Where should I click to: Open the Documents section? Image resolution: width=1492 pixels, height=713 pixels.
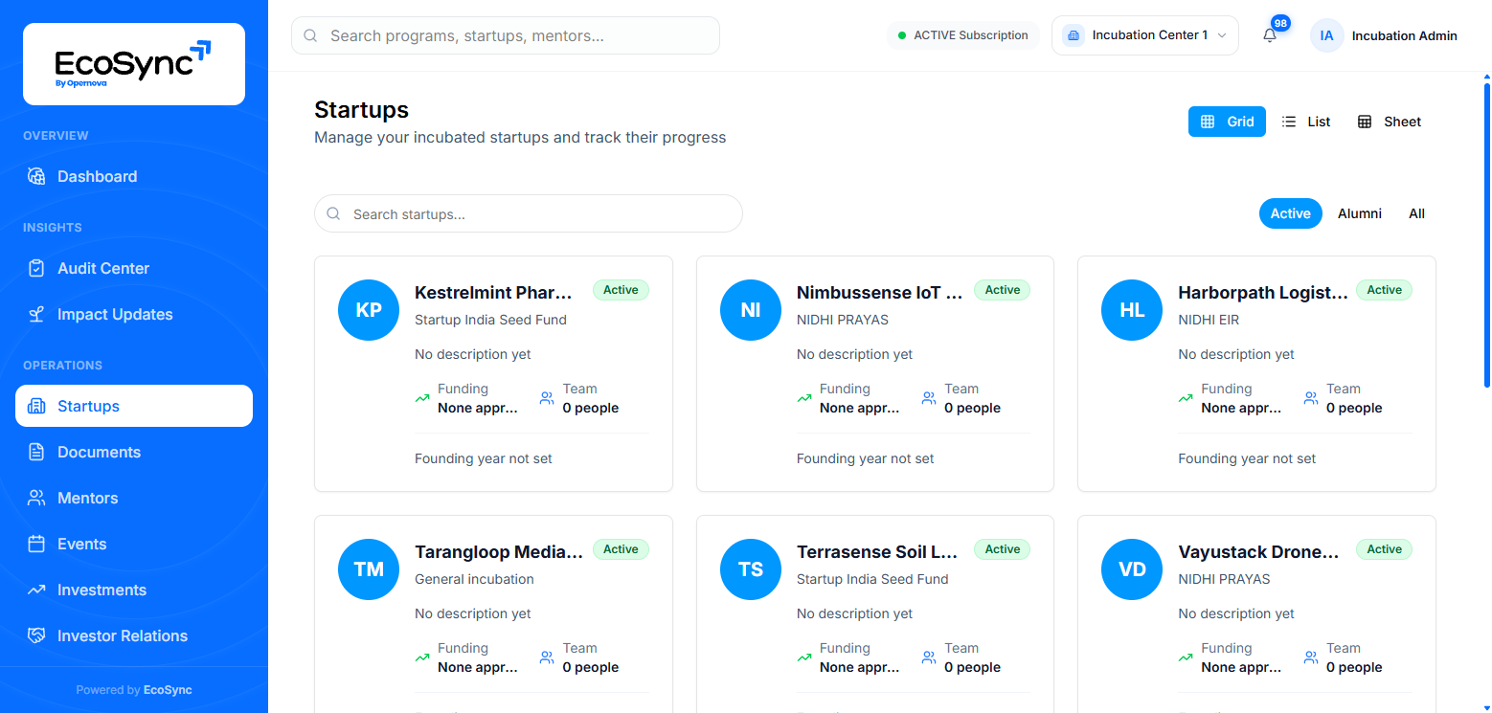pyautogui.click(x=134, y=452)
